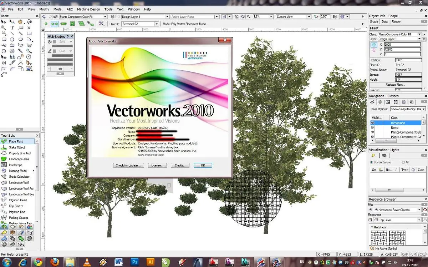Click the Replace Plant button

pyautogui.click(x=395, y=85)
